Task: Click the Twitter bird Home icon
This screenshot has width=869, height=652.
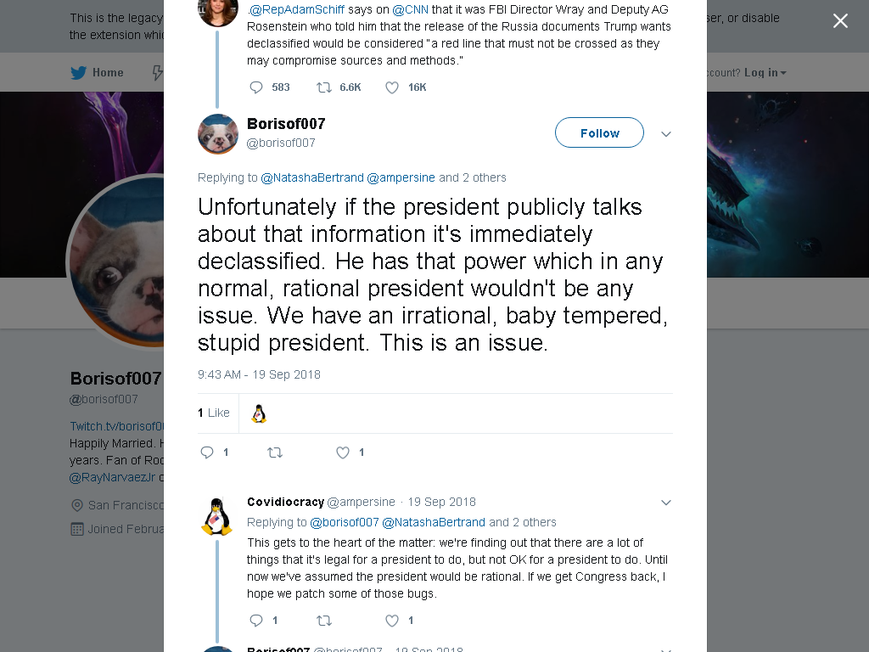Action: click(79, 73)
